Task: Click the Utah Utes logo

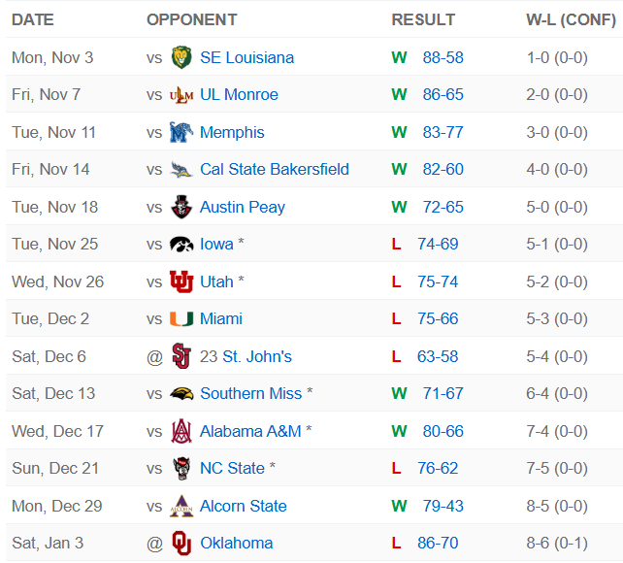Action: point(180,281)
